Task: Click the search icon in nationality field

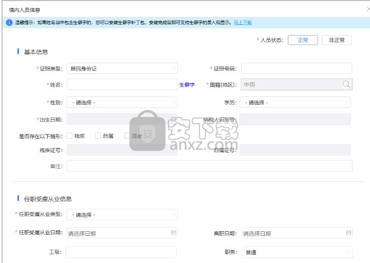Action: [x=346, y=84]
